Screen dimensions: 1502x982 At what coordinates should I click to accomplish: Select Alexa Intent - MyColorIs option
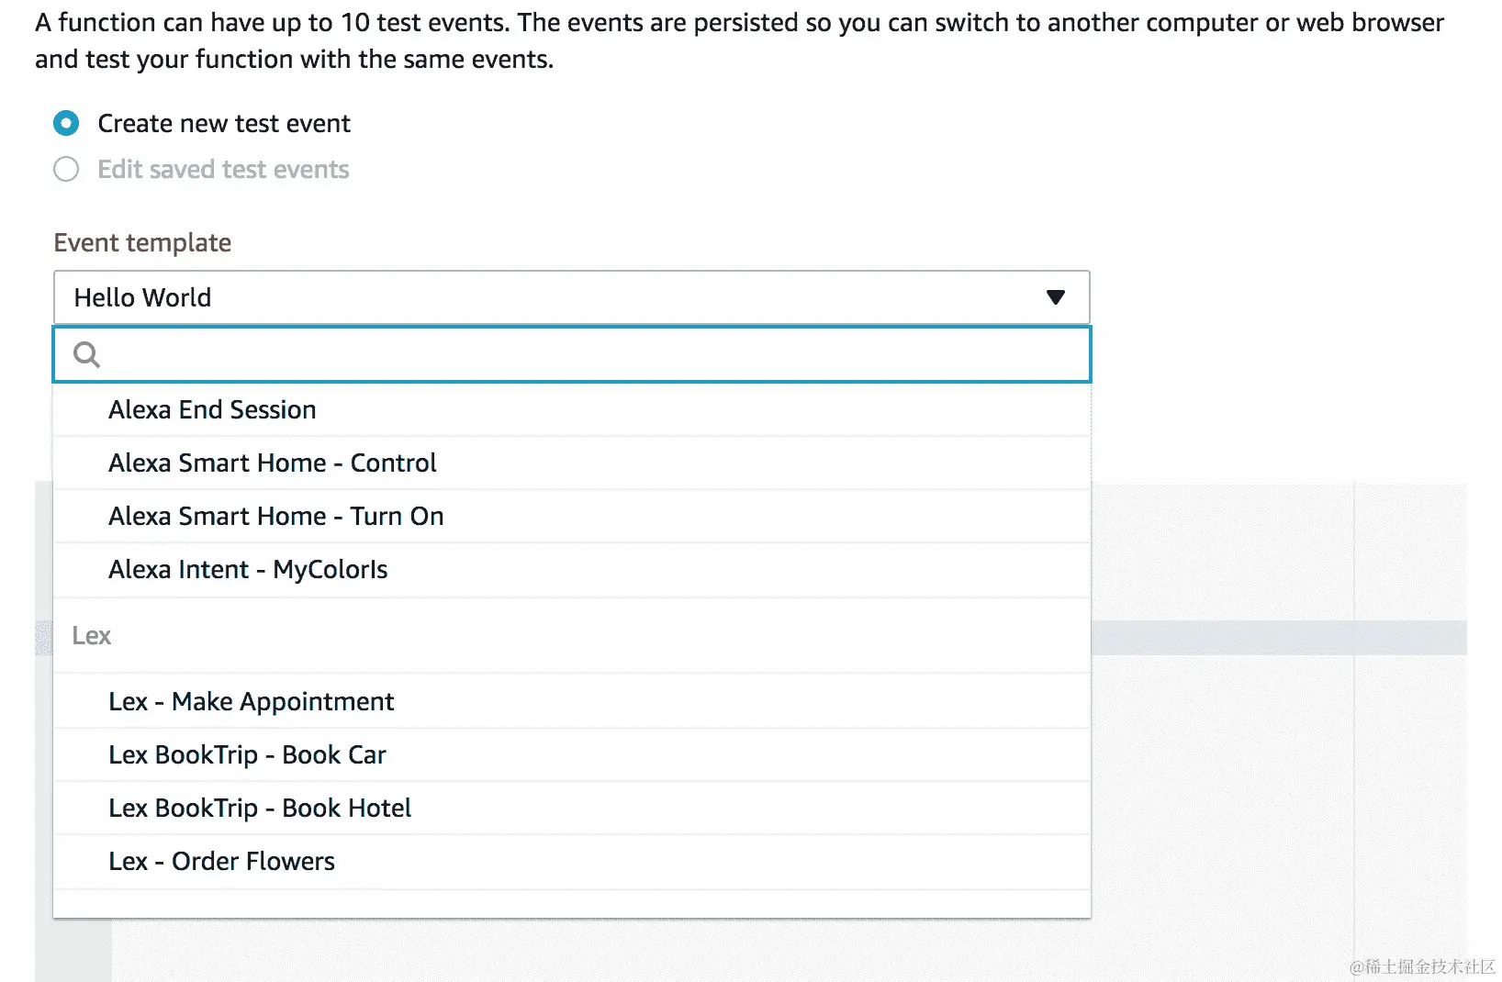tap(248, 569)
